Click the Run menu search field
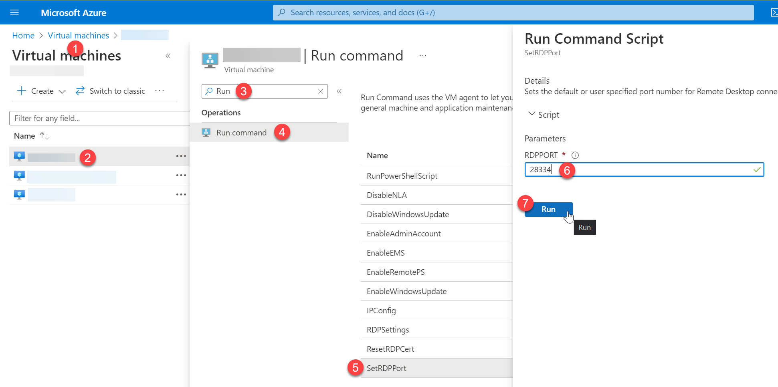Viewport: 778px width, 387px height. pyautogui.click(x=265, y=91)
